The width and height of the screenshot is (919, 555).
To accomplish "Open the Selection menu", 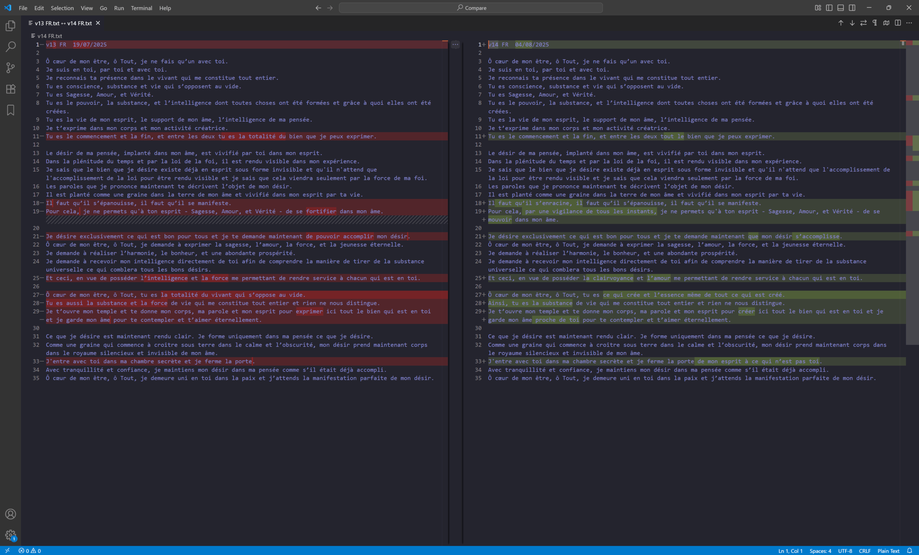I will 62,8.
